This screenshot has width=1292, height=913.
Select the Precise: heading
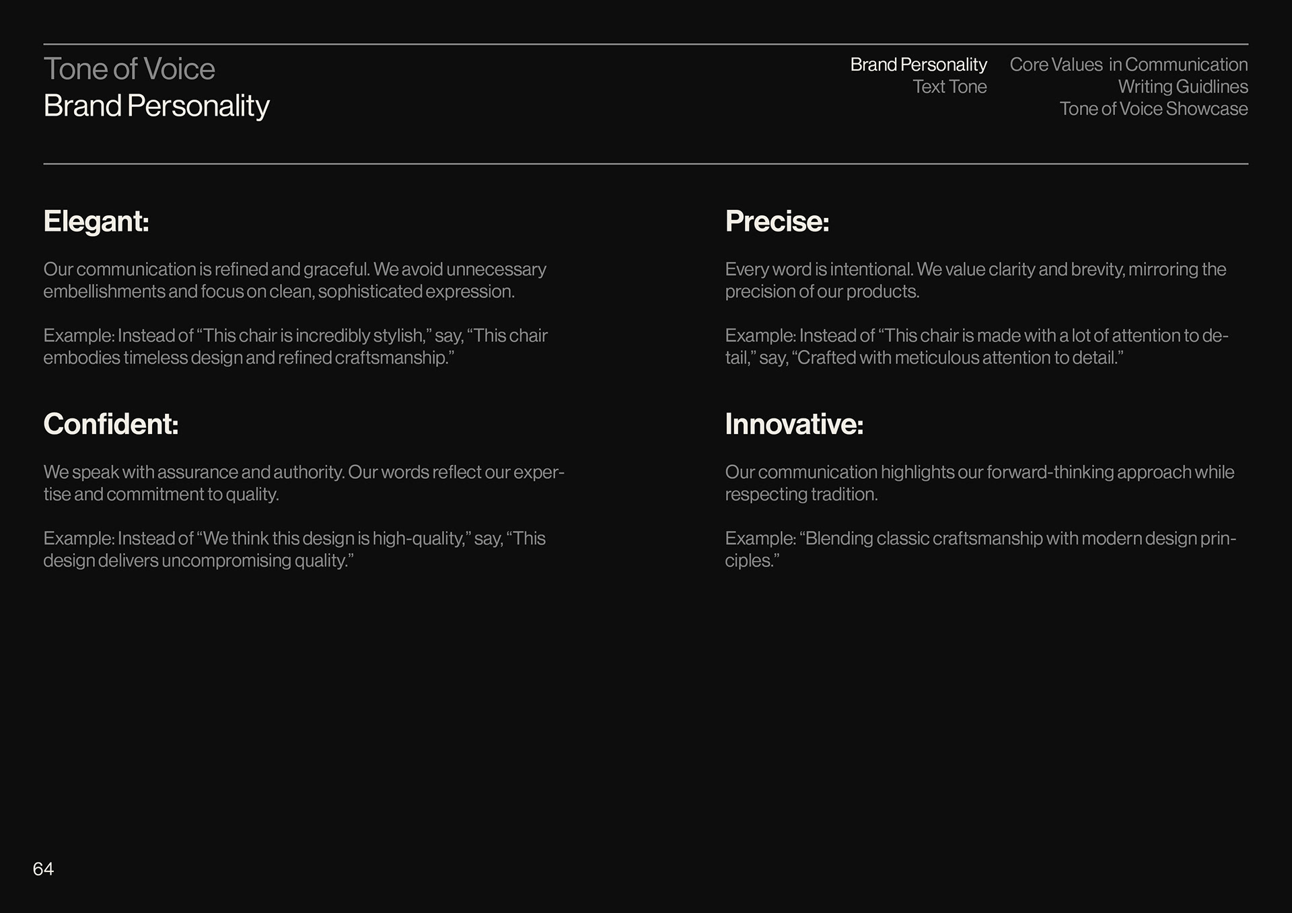pos(777,221)
